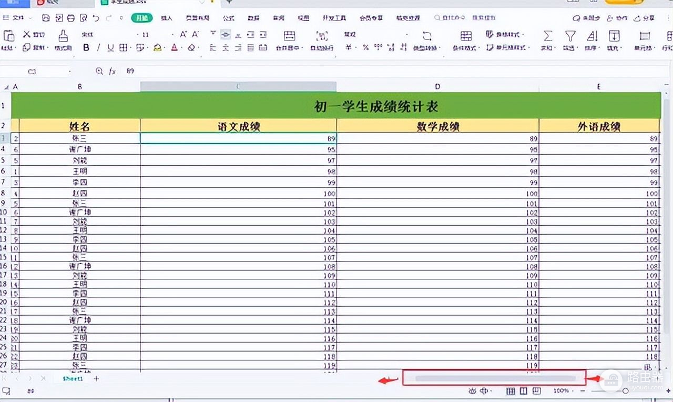Click the Share button at top right
Image resolution: width=673 pixels, height=402 pixels.
coord(645,18)
